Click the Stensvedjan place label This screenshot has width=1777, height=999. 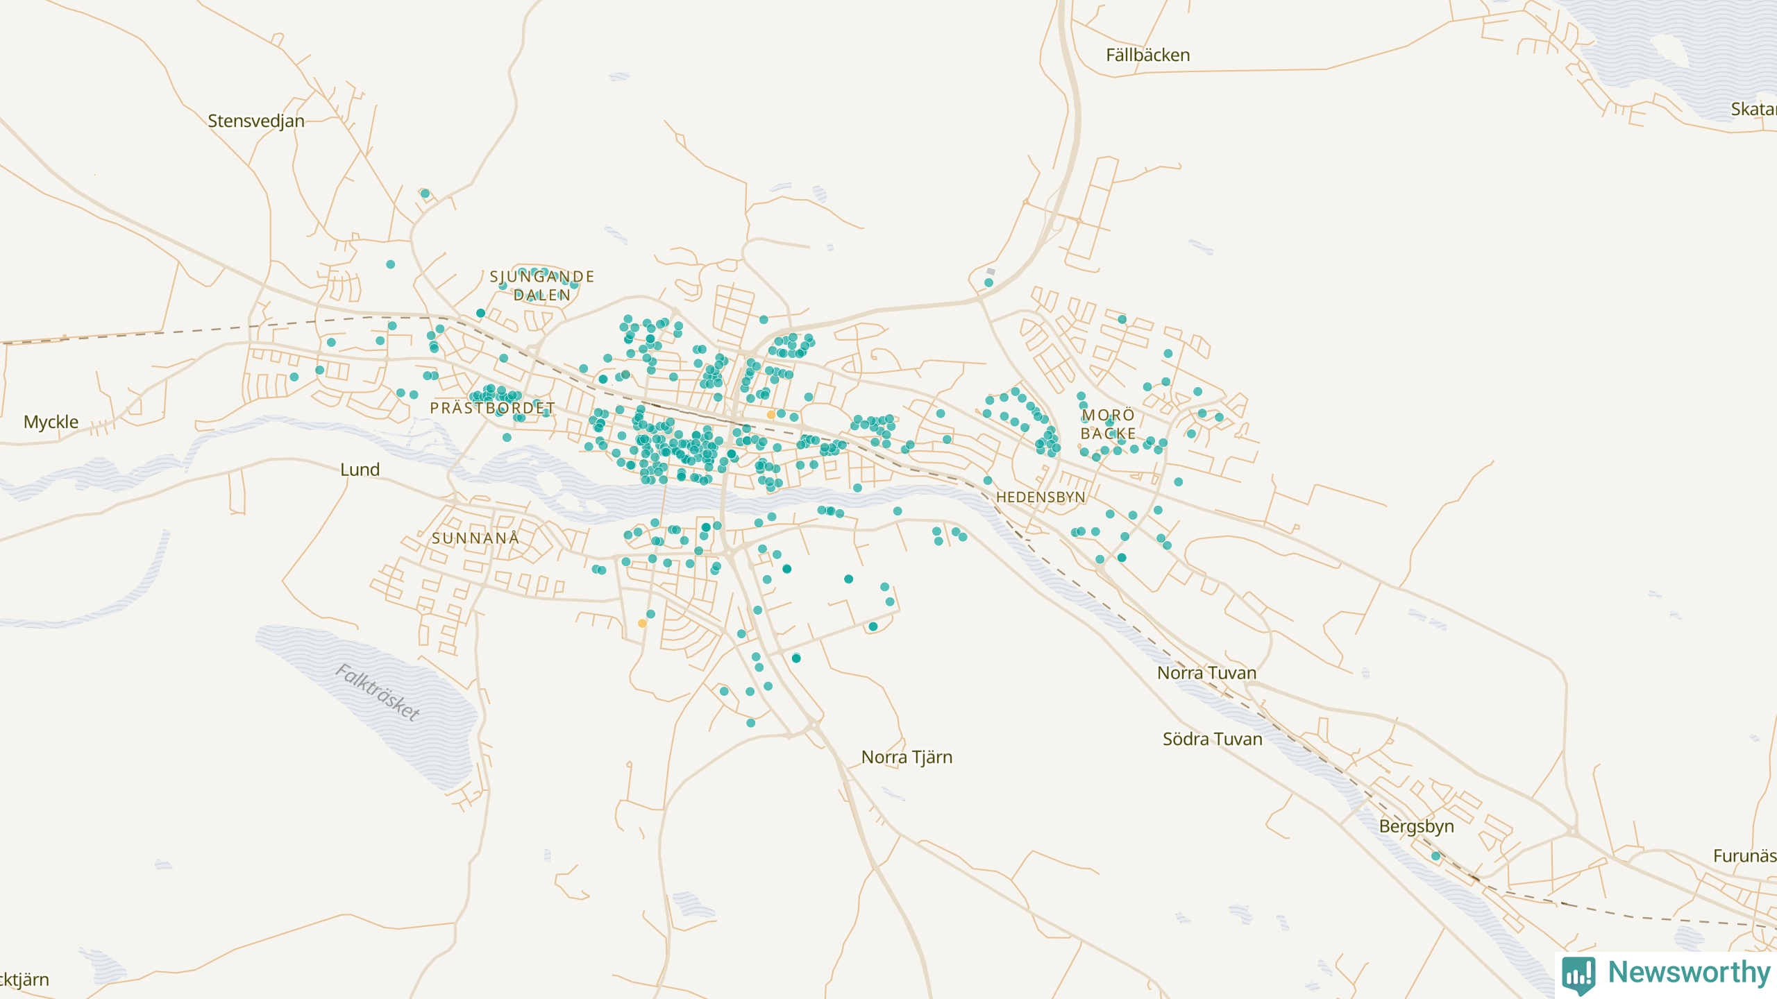256,121
